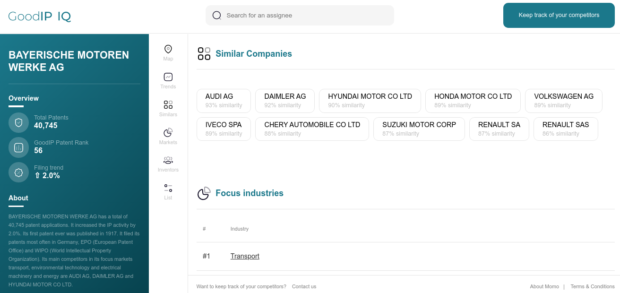Open the Trends chart icon
Viewport: 620px width, 293px height.
coord(168,77)
